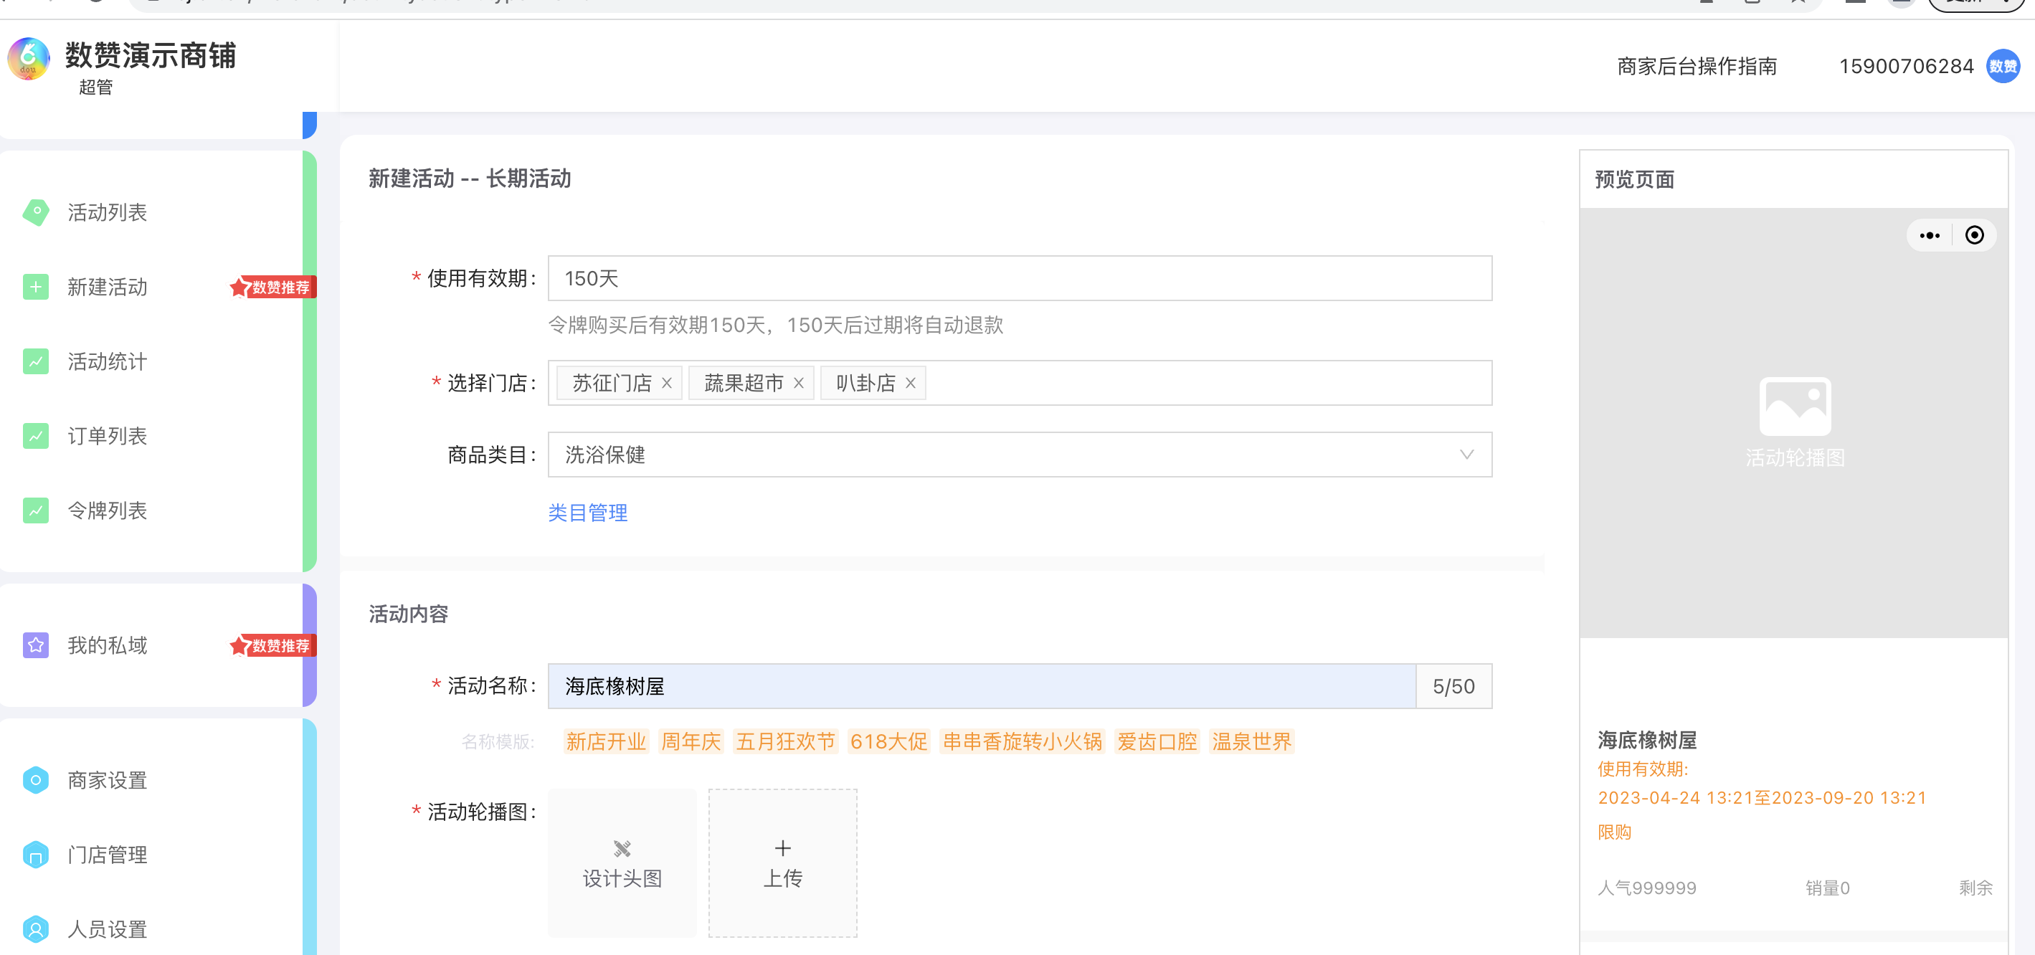This screenshot has height=955, width=2035.
Task: Apply the 周年庆 name template
Action: [x=691, y=742]
